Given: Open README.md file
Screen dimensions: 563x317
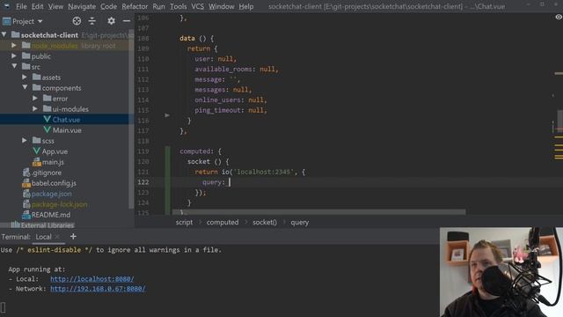Looking at the screenshot, I should [x=51, y=215].
